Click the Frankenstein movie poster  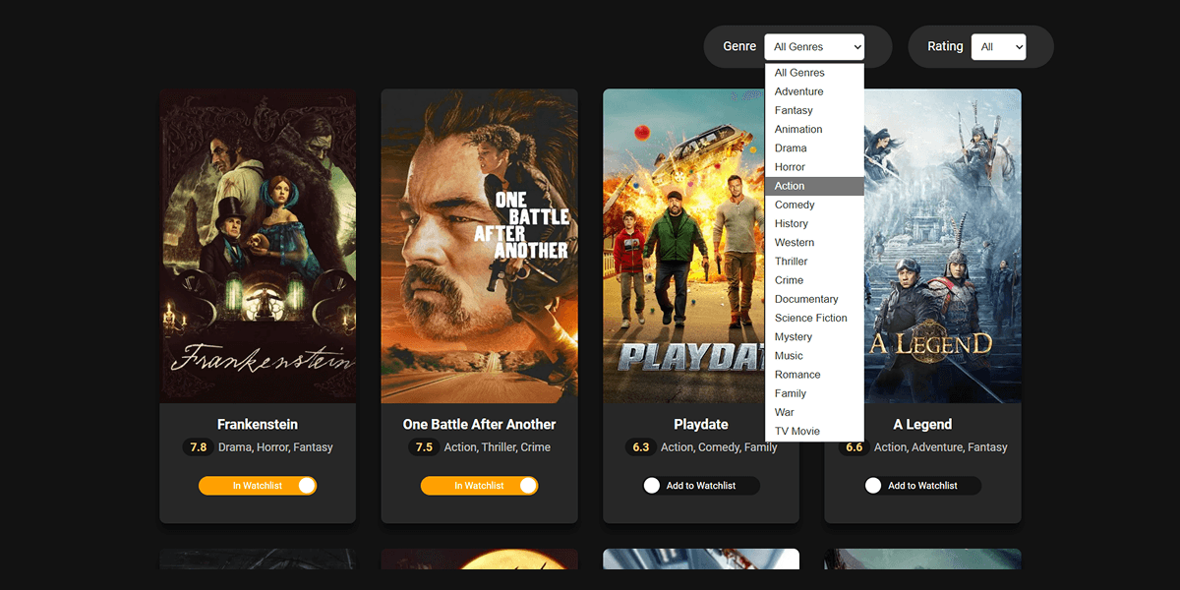[258, 246]
